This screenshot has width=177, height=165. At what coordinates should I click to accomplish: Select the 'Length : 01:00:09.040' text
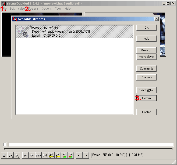pos(46,36)
